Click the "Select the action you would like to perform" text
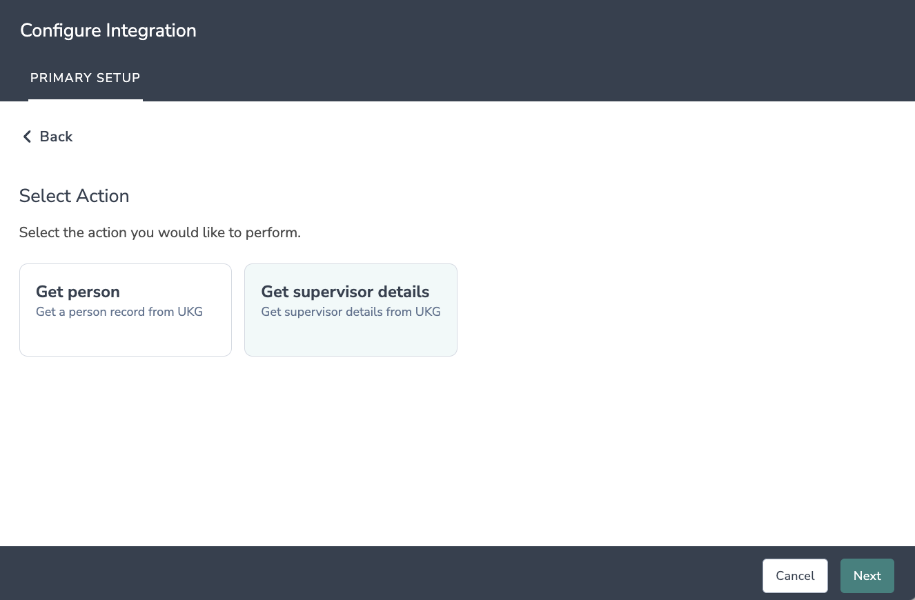Image resolution: width=915 pixels, height=600 pixels. tap(160, 232)
